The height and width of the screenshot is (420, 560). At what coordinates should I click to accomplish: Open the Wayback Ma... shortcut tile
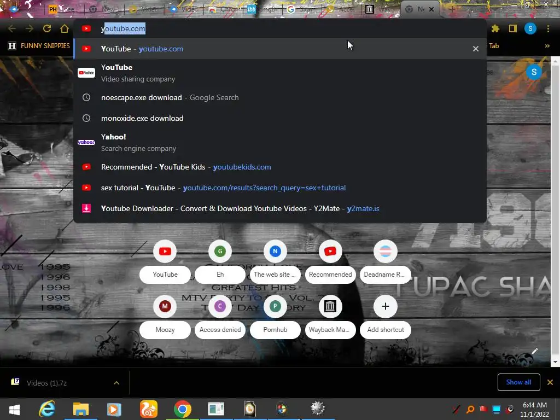click(x=330, y=317)
